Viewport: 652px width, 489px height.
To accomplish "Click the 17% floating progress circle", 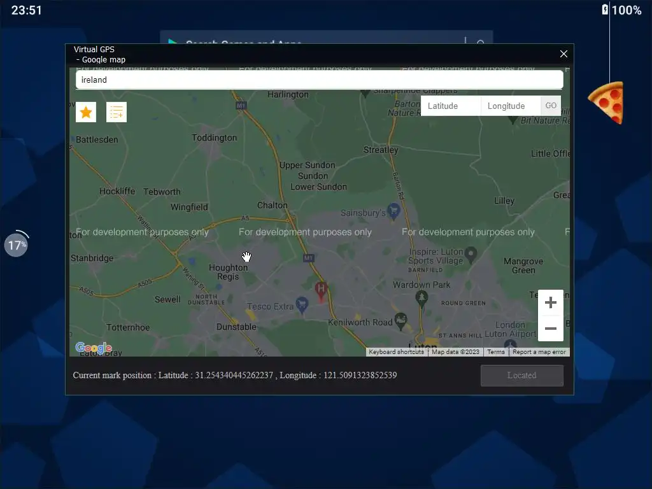I will [16, 244].
